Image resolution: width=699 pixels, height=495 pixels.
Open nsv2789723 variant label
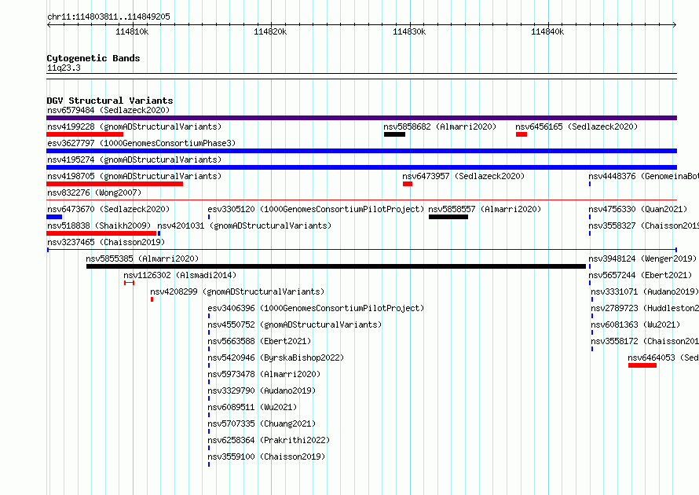[645, 308]
